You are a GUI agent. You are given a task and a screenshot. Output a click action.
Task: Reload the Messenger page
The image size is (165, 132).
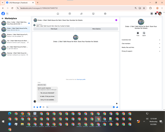click(x=12, y=8)
